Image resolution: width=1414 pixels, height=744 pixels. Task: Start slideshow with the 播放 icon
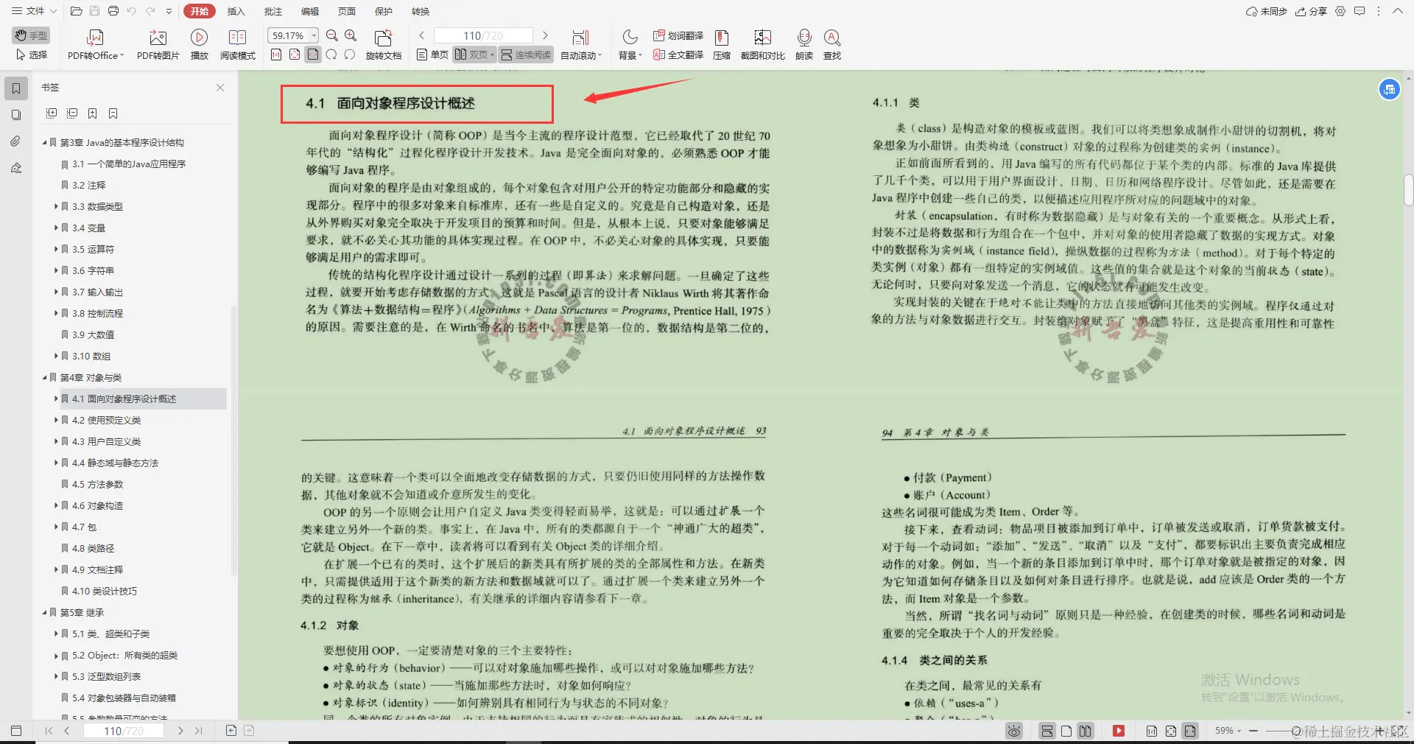click(x=199, y=44)
